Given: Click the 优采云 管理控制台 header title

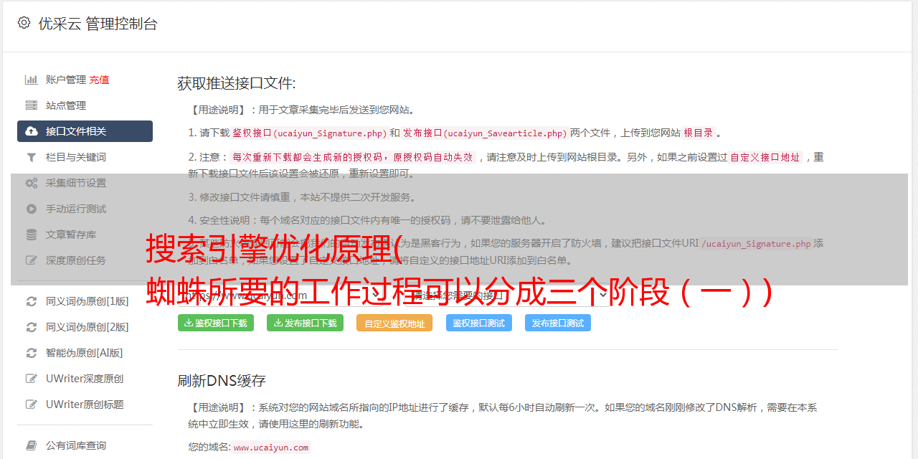Looking at the screenshot, I should 98,24.
